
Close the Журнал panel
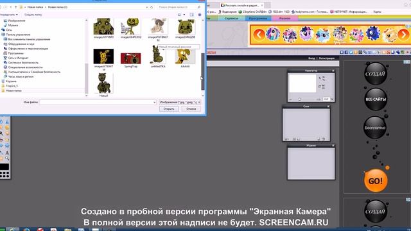point(333,146)
